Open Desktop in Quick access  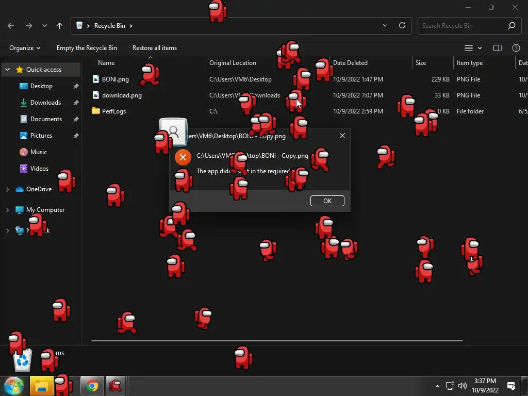tap(41, 86)
